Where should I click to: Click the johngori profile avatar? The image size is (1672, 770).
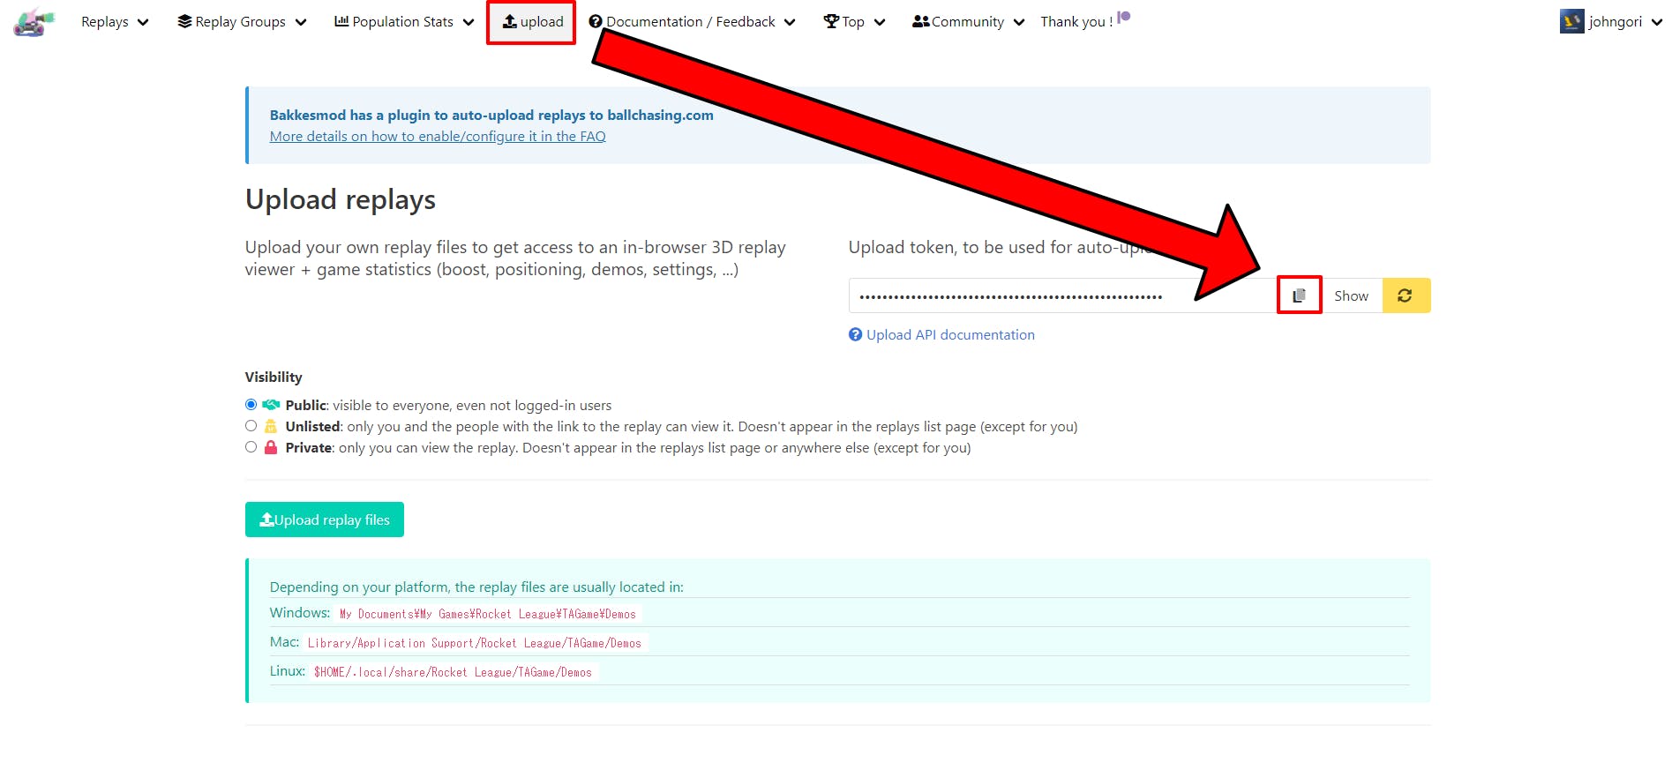pos(1571,21)
